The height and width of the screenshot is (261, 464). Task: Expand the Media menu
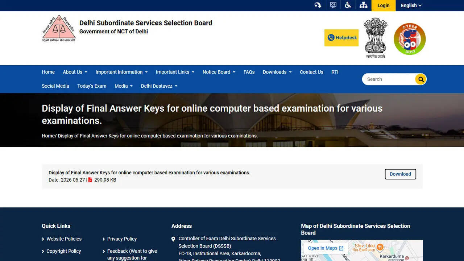[x=124, y=86]
